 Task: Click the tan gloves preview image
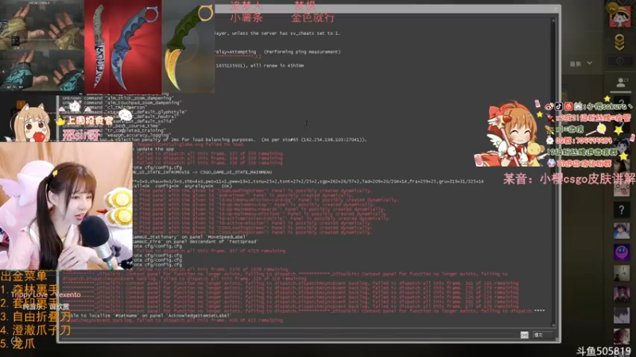click(42, 25)
